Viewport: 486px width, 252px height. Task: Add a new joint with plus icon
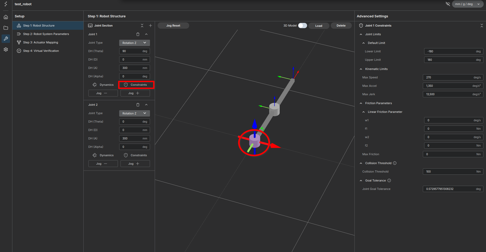coord(151,26)
